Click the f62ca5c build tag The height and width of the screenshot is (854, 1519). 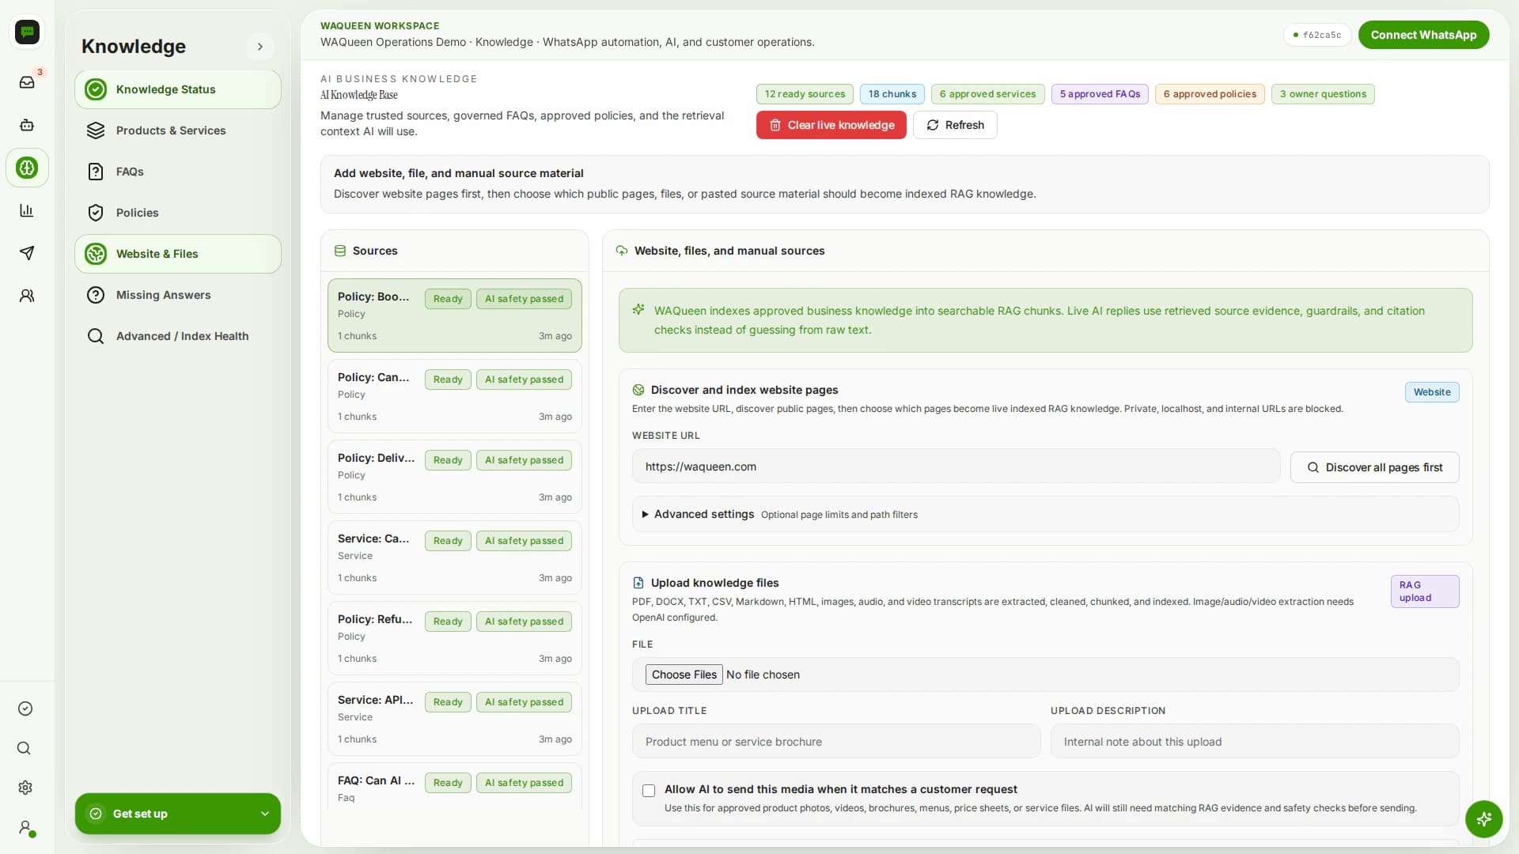point(1316,35)
